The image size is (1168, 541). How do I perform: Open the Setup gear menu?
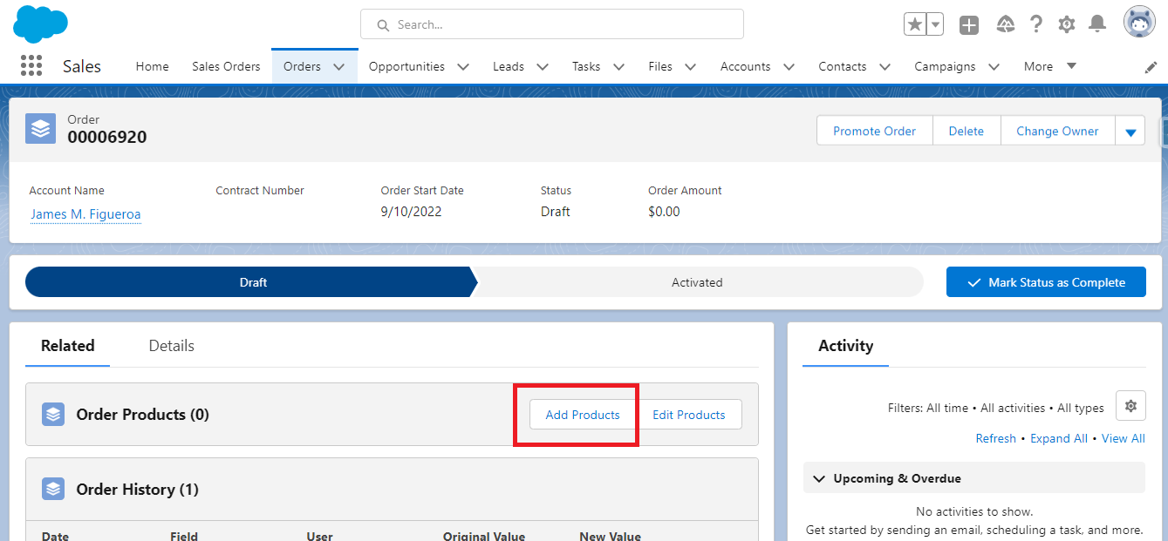tap(1067, 24)
